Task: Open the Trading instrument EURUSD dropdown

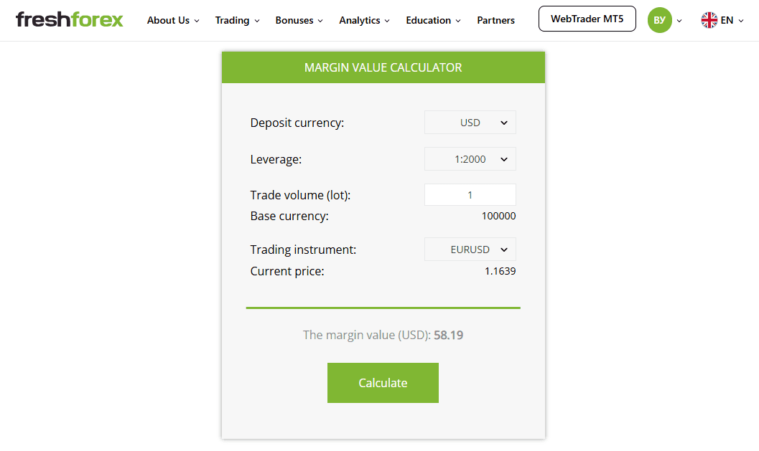Action: [x=470, y=250]
